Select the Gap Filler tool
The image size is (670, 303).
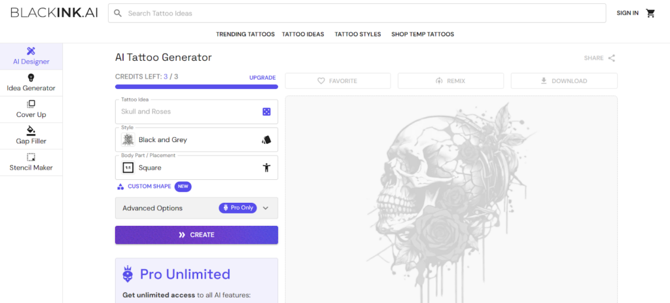click(x=31, y=135)
